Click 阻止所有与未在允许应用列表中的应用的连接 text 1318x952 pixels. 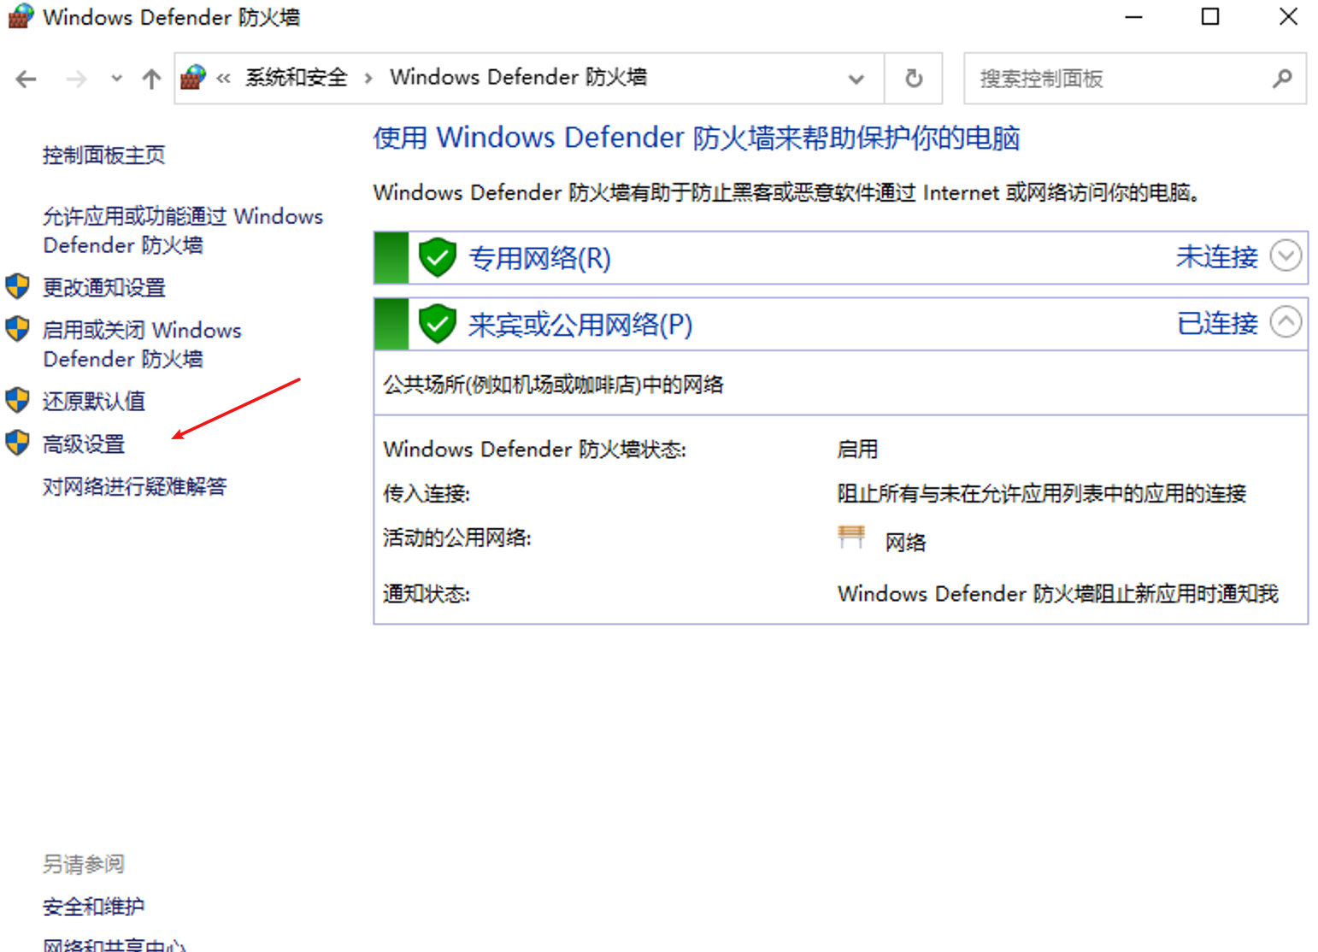click(x=1041, y=493)
